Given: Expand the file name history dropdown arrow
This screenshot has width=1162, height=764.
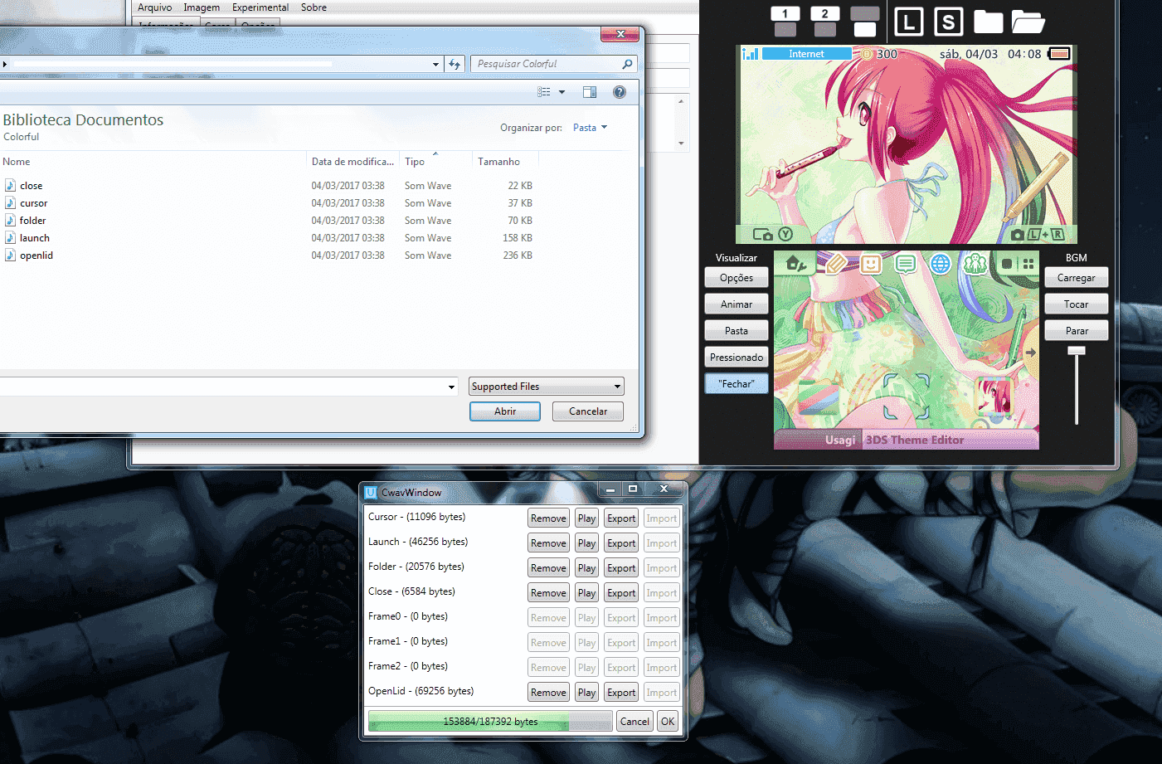Looking at the screenshot, I should (451, 387).
